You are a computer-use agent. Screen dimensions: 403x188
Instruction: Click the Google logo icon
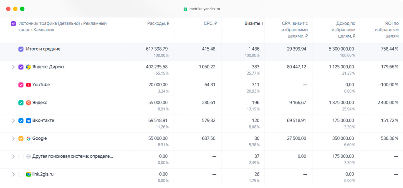tap(28, 138)
